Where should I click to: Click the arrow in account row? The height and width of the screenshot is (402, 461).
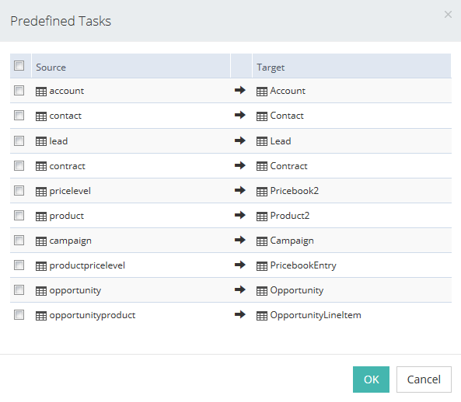pyautogui.click(x=240, y=90)
